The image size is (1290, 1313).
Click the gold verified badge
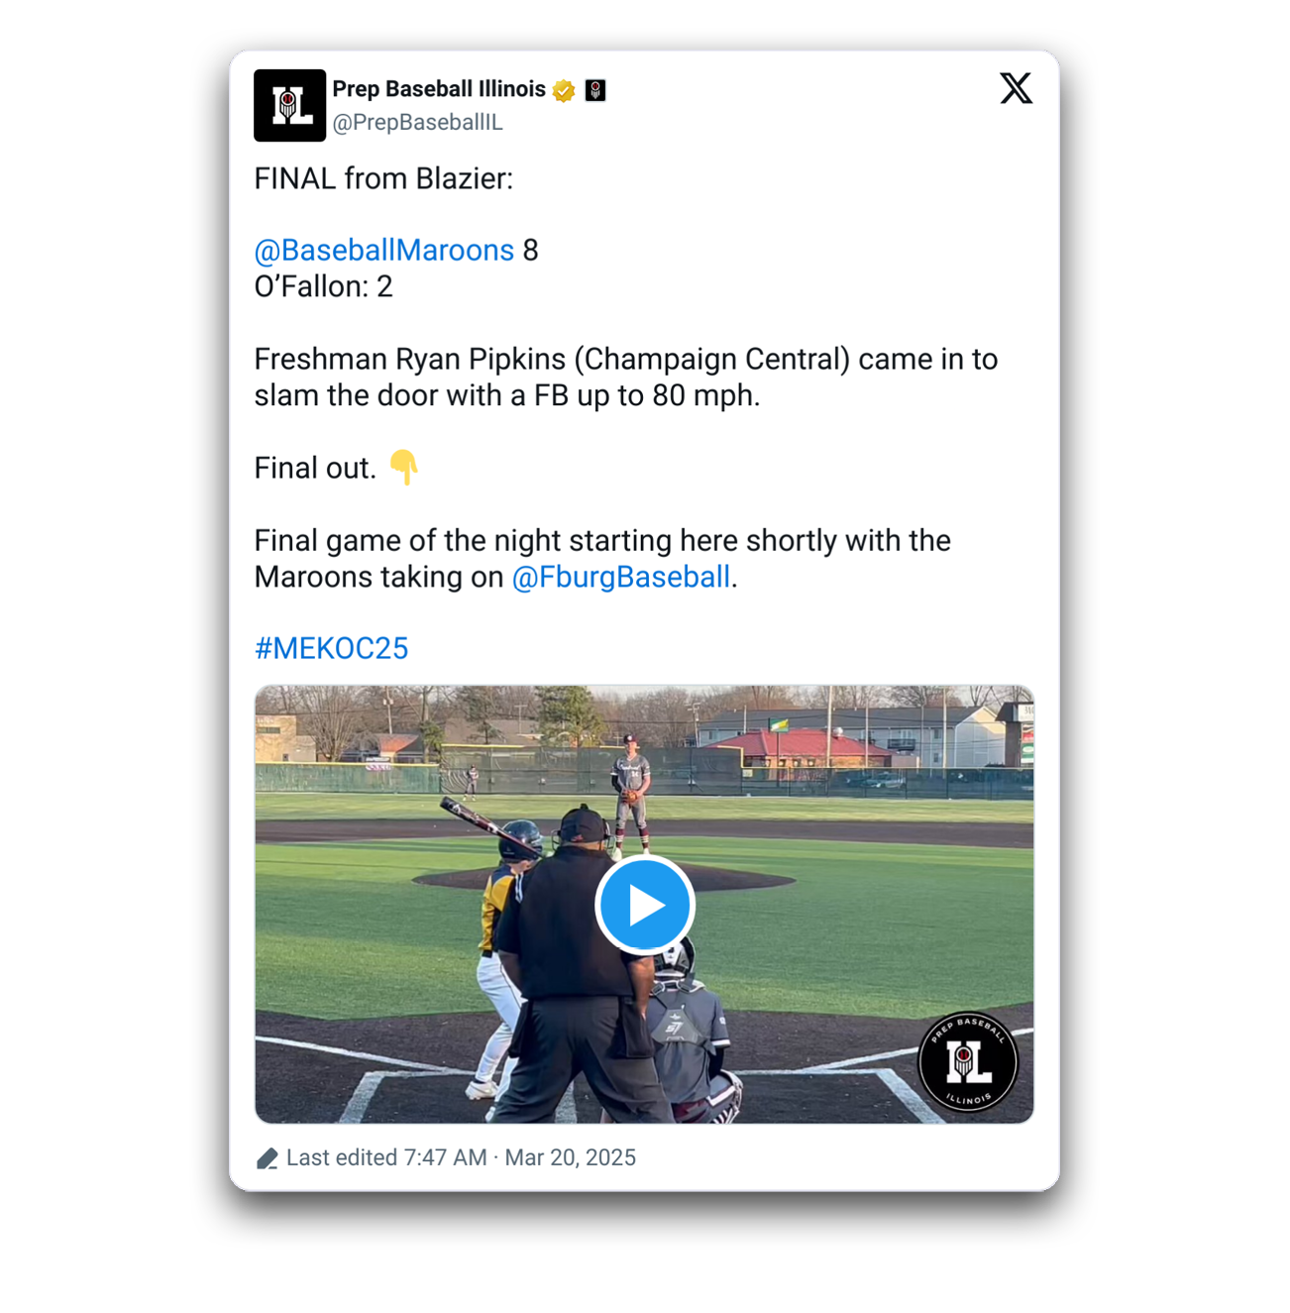click(564, 90)
